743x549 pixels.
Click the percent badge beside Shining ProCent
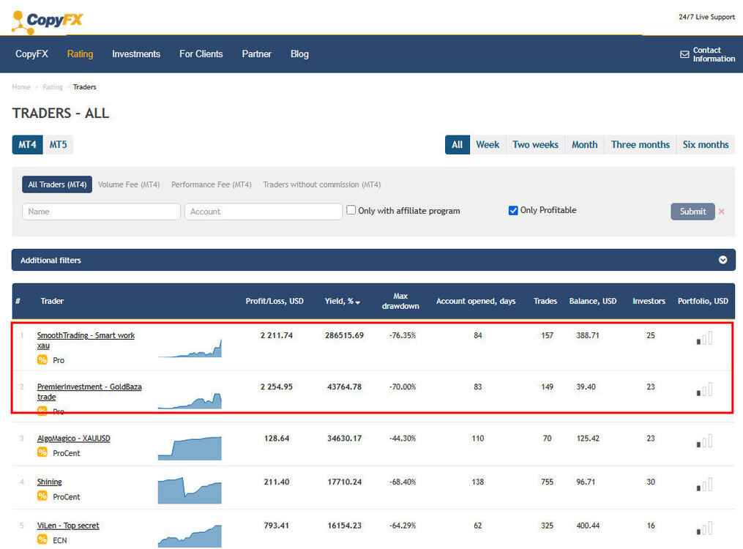click(42, 496)
